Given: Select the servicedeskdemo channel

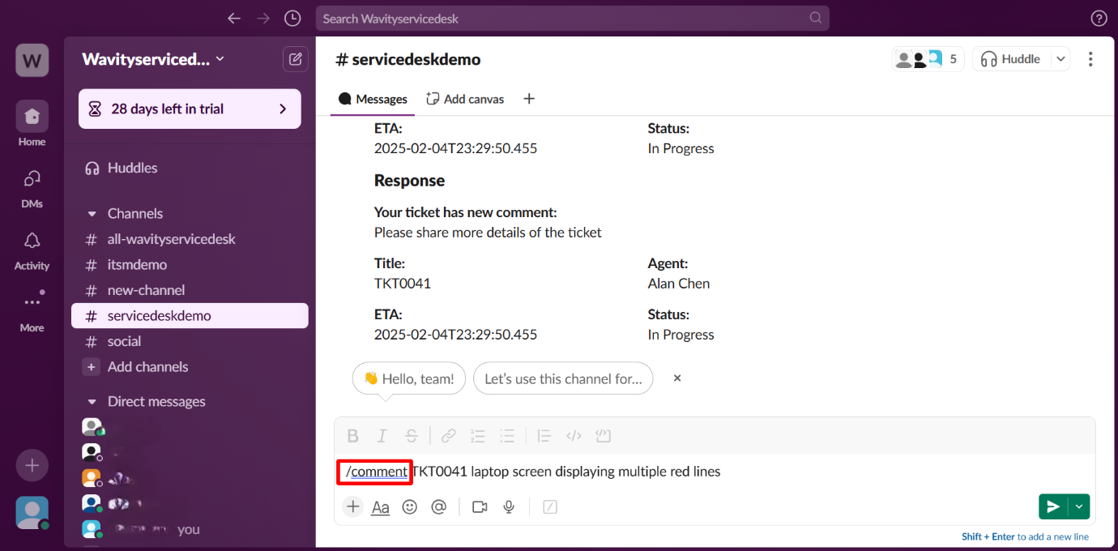Looking at the screenshot, I should click(x=190, y=316).
